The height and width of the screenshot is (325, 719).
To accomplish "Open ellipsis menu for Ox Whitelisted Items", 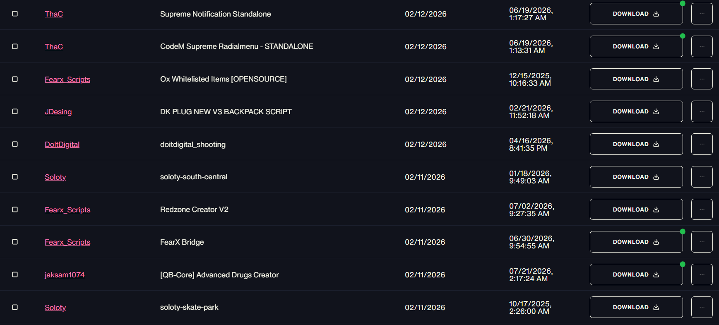I will 702,79.
